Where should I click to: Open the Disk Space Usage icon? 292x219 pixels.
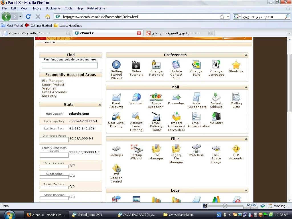216,148
